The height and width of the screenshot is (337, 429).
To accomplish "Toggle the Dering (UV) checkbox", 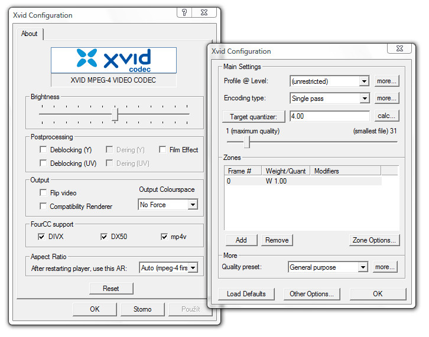I will tap(109, 163).
